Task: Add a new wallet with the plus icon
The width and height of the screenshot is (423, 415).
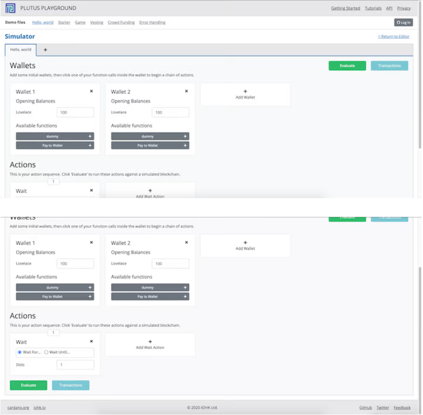Action: point(245,245)
